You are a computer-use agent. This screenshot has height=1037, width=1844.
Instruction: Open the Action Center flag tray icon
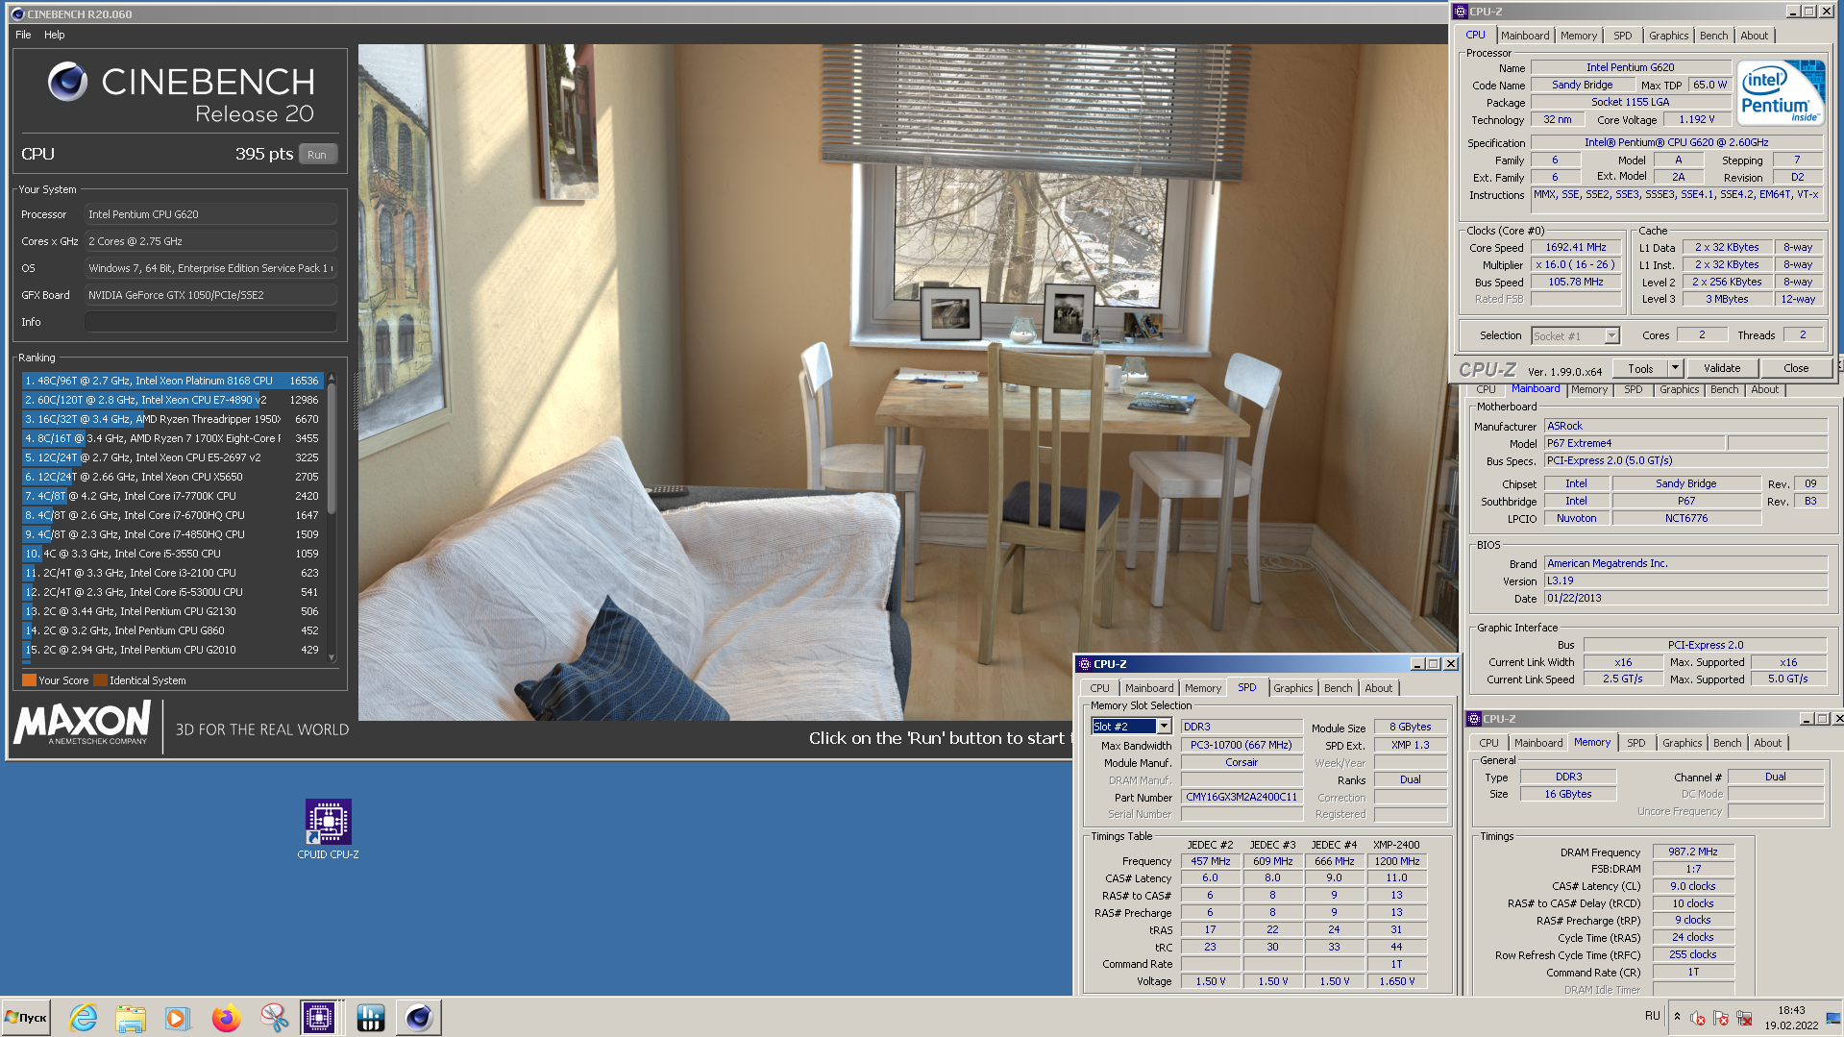(x=1720, y=1018)
